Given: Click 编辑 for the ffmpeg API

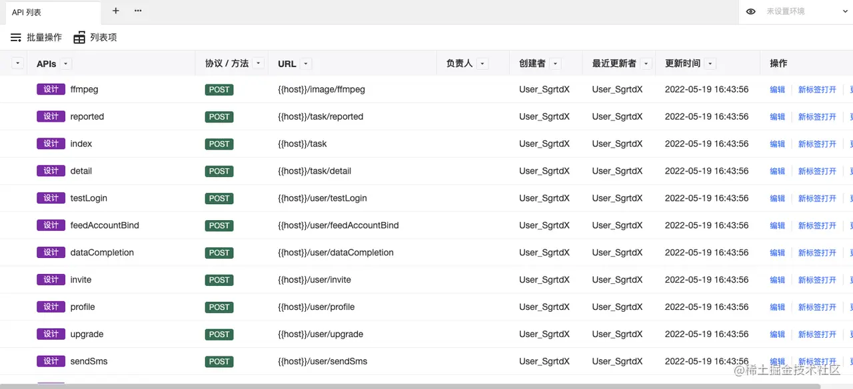Looking at the screenshot, I should [x=777, y=90].
